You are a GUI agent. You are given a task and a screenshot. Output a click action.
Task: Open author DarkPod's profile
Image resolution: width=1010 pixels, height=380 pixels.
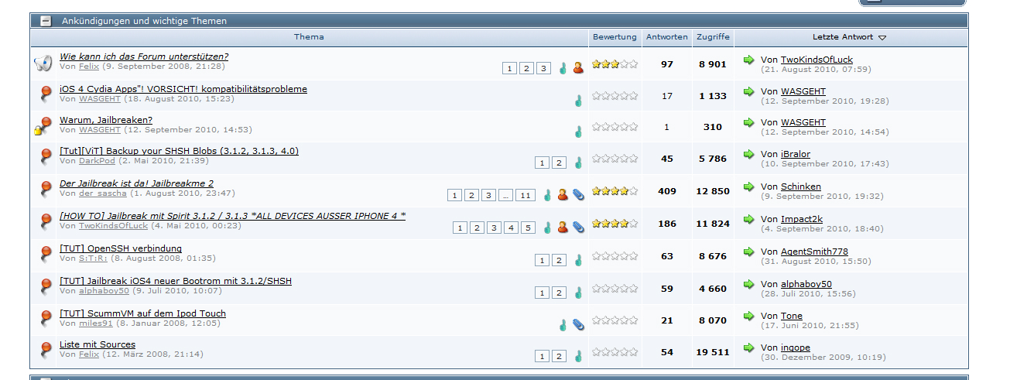tap(95, 161)
